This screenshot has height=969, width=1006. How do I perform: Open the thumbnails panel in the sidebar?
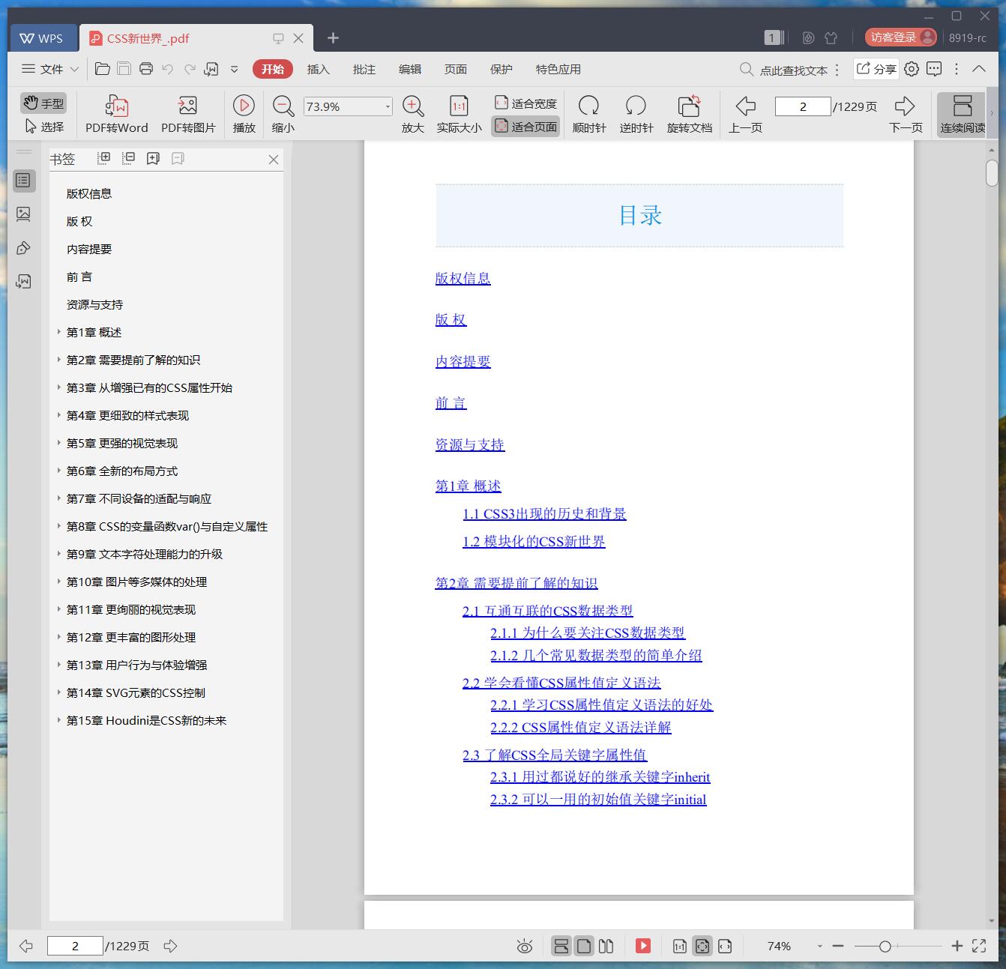tap(25, 214)
